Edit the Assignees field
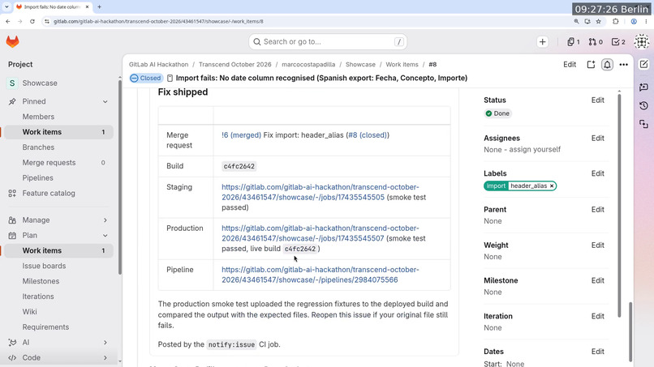 598,138
